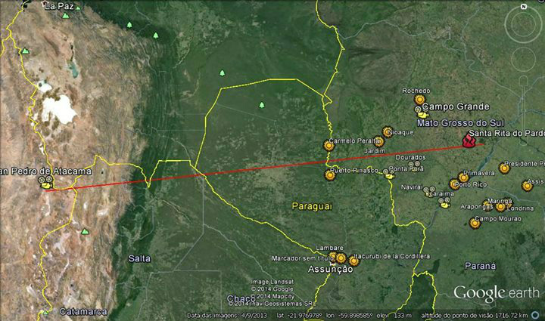Screen dimensions: 545x321
Task: Select the camera icon below Icaraima label
Action: (x=444, y=205)
